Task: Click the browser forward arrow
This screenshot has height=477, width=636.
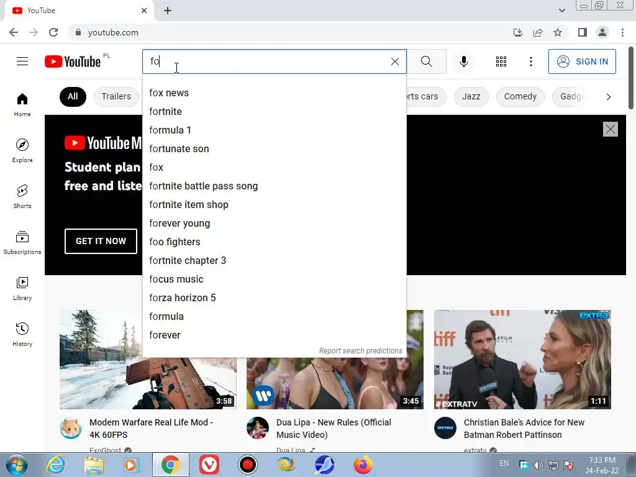Action: pos(34,32)
